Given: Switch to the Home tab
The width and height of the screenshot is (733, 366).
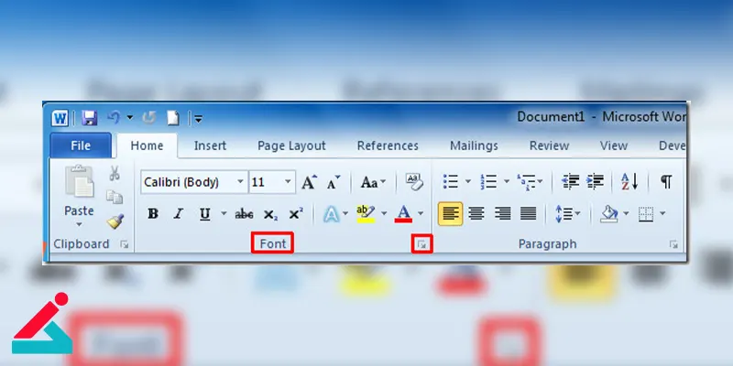Looking at the screenshot, I should (x=147, y=145).
